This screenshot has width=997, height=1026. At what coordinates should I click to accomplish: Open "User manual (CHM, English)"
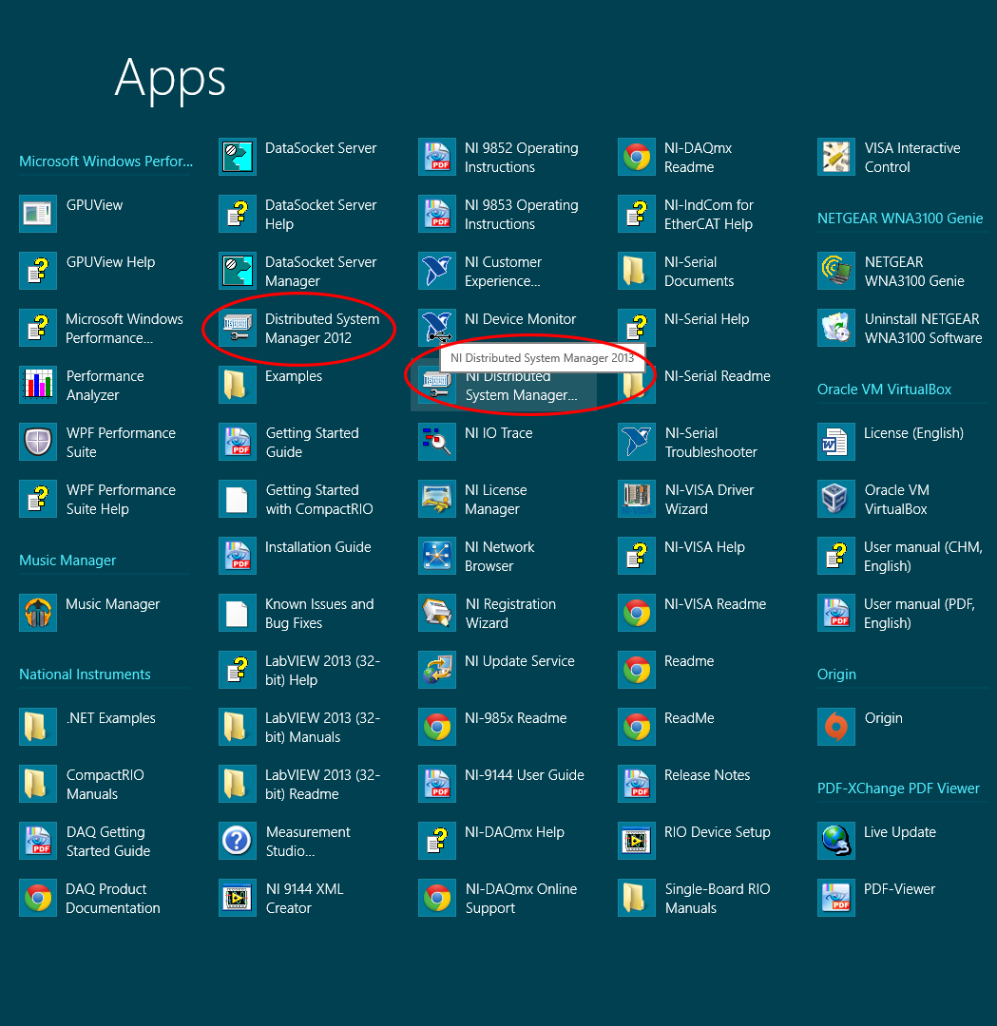tap(901, 556)
